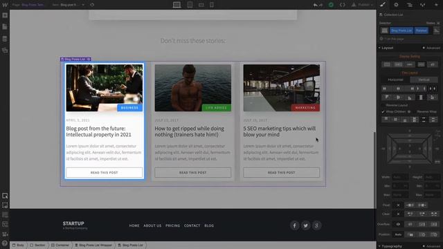Check the green save status icon

click(331, 5)
